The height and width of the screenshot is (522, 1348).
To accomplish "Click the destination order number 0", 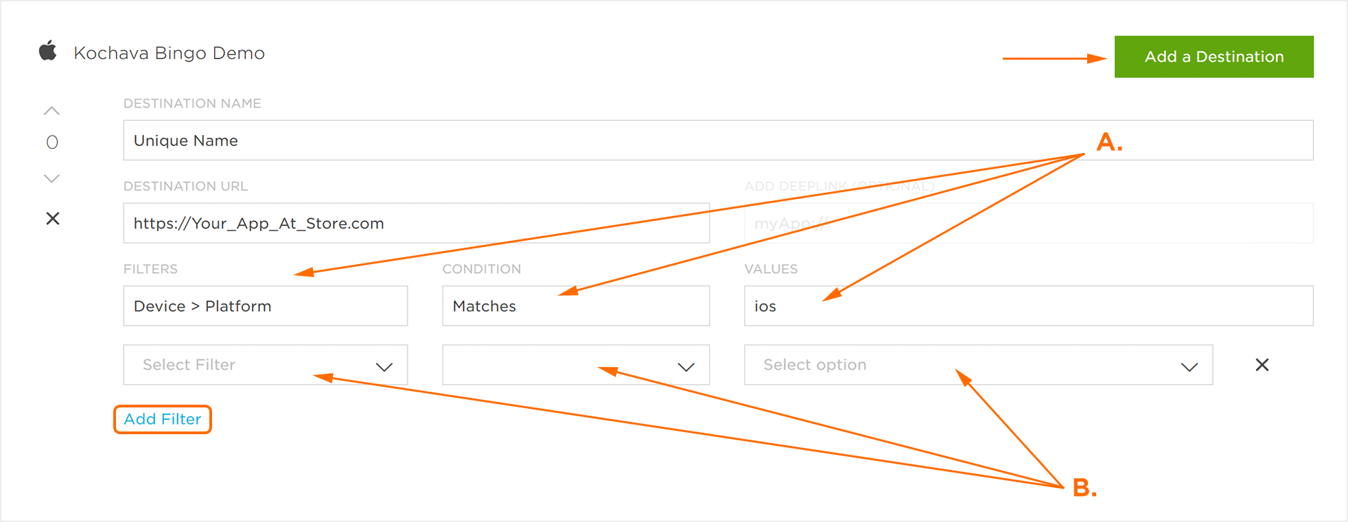I will click(52, 143).
